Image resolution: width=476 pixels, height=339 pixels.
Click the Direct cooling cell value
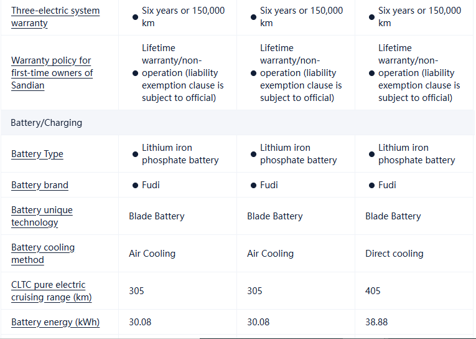click(x=394, y=254)
